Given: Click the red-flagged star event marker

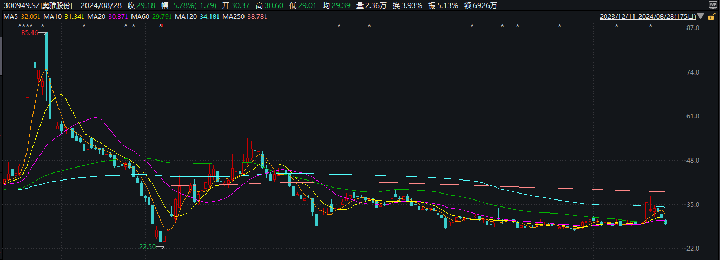Looking at the screenshot, I should (x=161, y=26).
